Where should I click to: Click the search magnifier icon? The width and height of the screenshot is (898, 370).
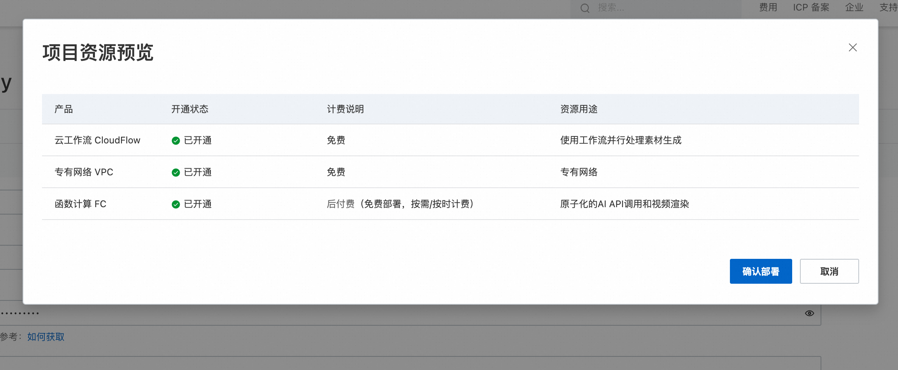(x=585, y=8)
